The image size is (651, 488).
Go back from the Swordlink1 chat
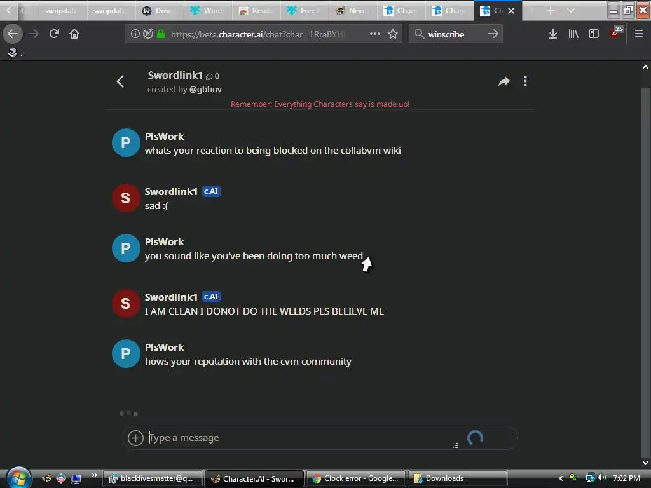[x=120, y=82]
